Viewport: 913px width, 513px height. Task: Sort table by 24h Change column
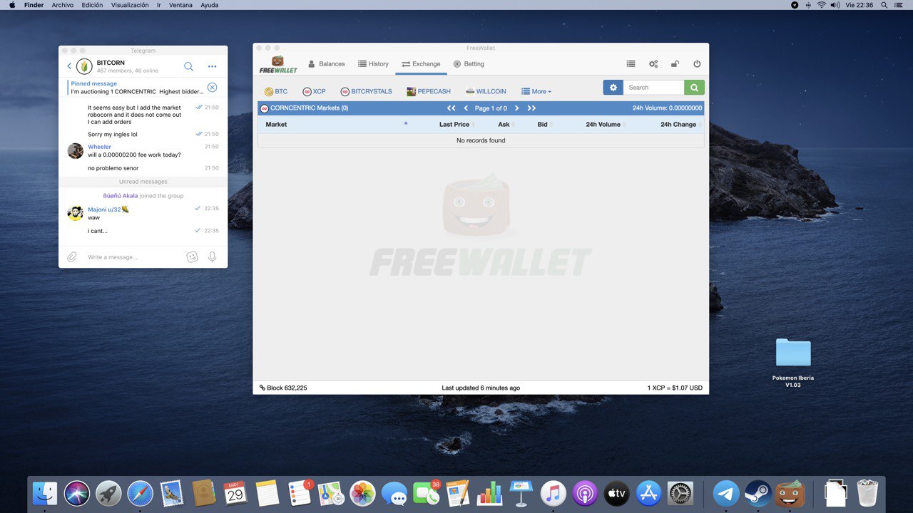678,125
